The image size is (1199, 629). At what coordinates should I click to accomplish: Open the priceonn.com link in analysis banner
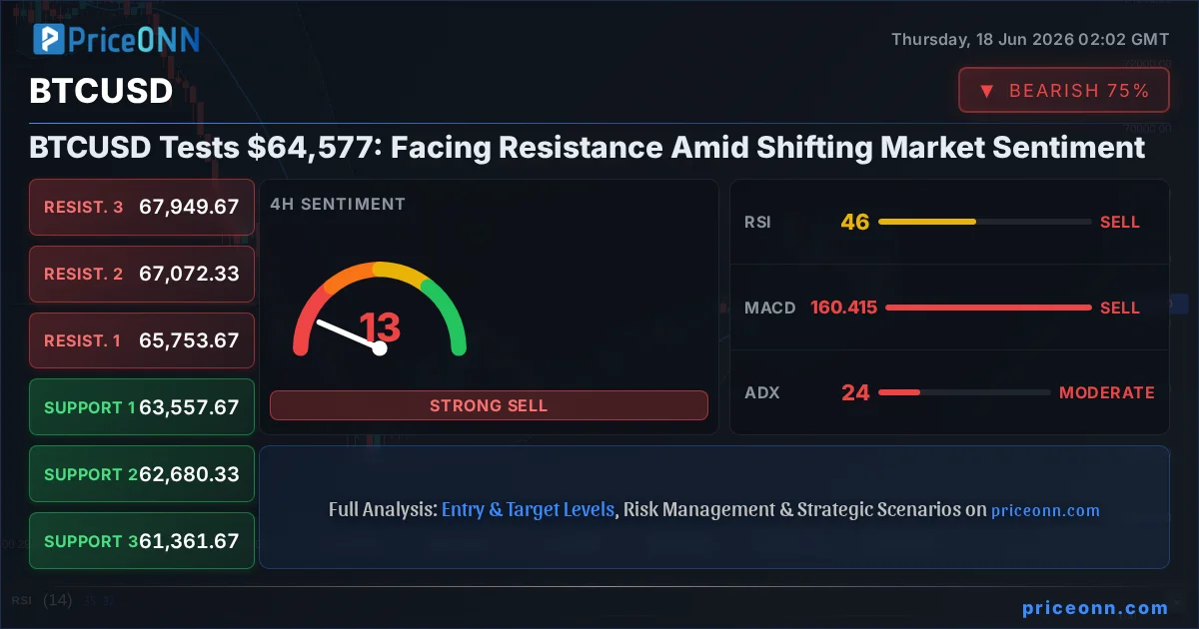point(1045,510)
